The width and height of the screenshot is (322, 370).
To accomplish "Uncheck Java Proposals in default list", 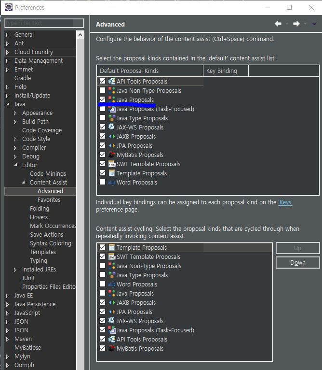I will (x=102, y=100).
